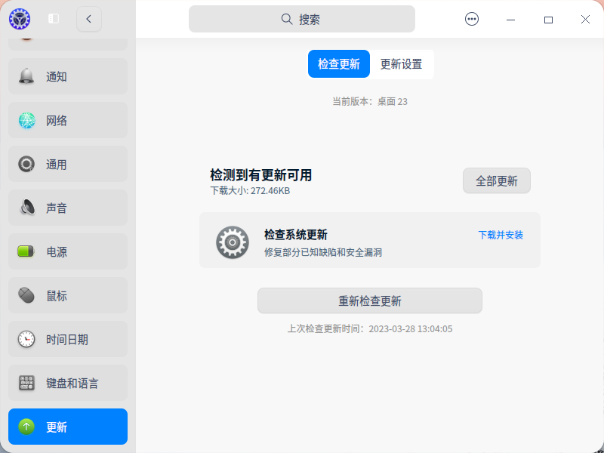This screenshot has width=604, height=453.
Task: Click the 全部更新 update all button
Action: 496,180
